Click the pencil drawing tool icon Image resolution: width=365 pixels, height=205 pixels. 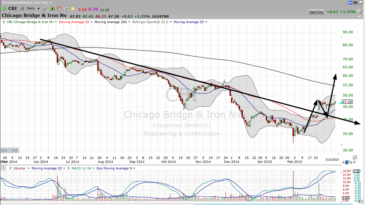[355, 158]
